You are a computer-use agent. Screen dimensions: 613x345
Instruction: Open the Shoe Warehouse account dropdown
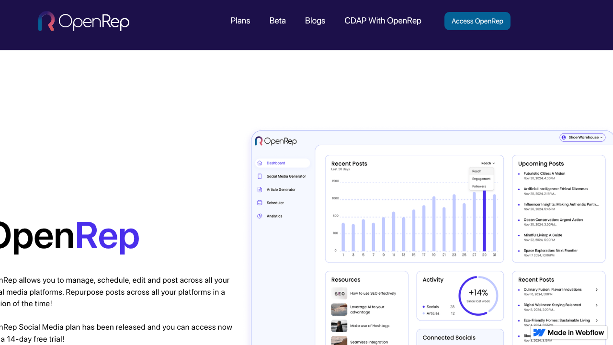pyautogui.click(x=582, y=138)
